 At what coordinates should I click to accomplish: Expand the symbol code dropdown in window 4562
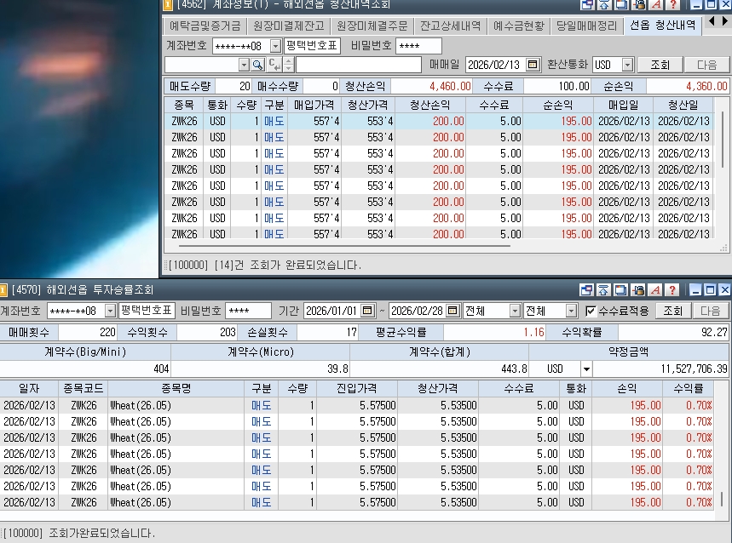pyautogui.click(x=244, y=65)
